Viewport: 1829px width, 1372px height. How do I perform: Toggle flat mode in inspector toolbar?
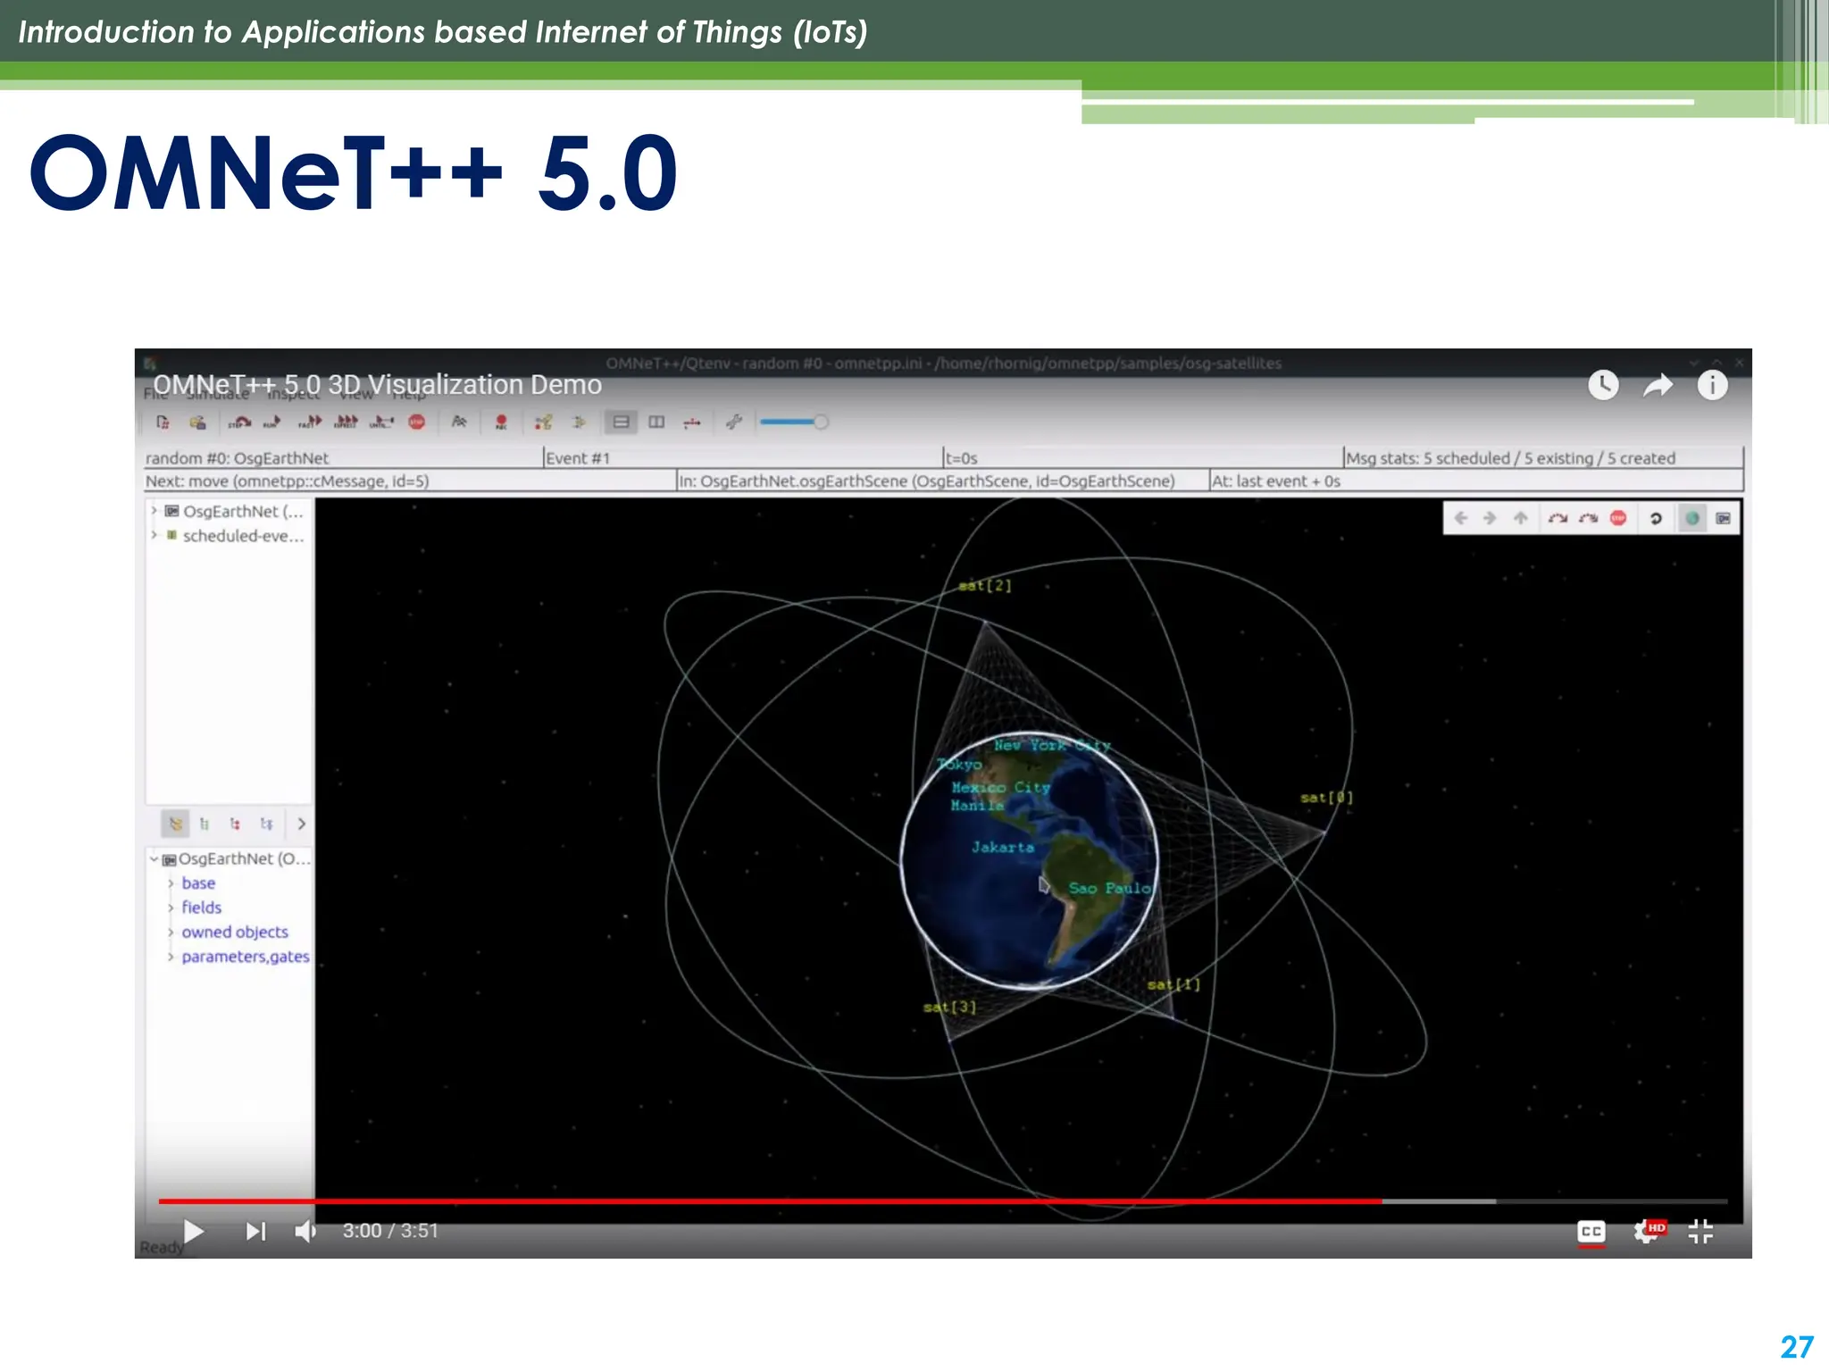[x=205, y=824]
